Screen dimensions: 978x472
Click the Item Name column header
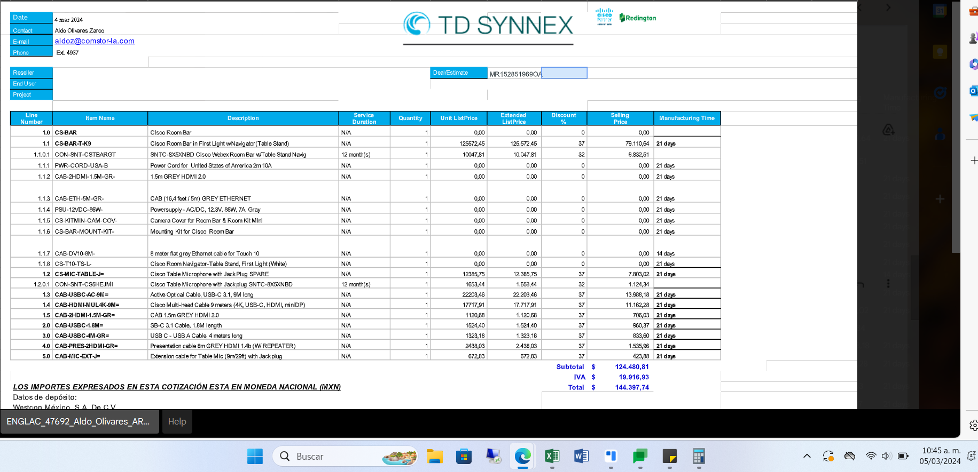[100, 118]
